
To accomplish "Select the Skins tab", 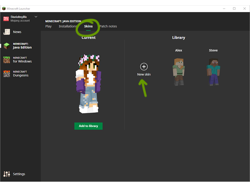I will (88, 26).
